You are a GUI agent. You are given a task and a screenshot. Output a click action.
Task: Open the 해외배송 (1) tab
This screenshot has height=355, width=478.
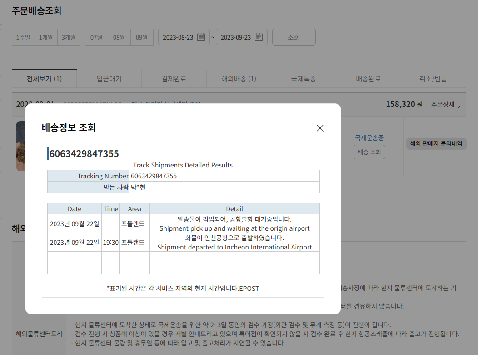click(239, 79)
